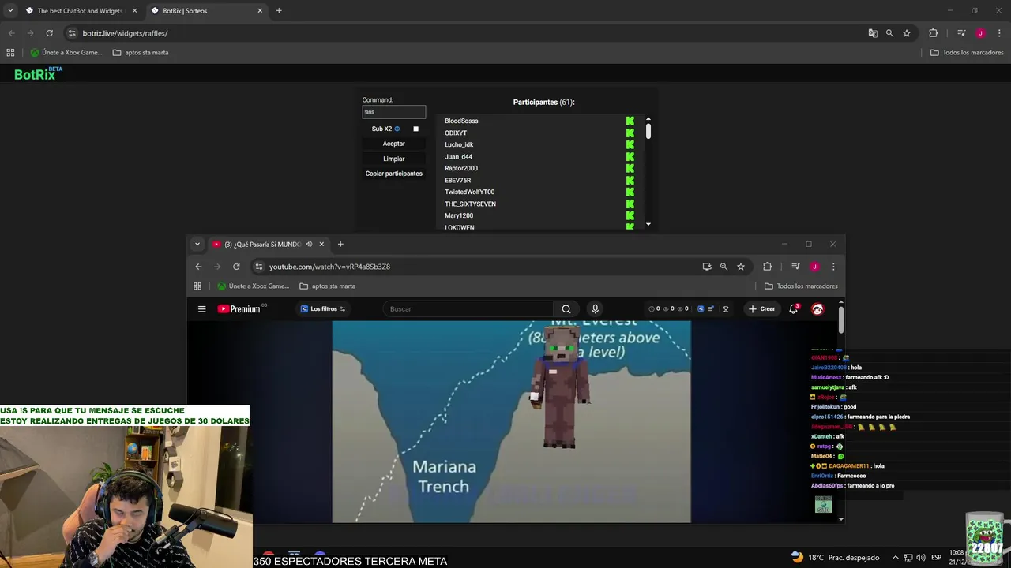The image size is (1011, 568).
Task: Switch to 'The best ChatBot and Widgets' tab
Action: (80, 11)
